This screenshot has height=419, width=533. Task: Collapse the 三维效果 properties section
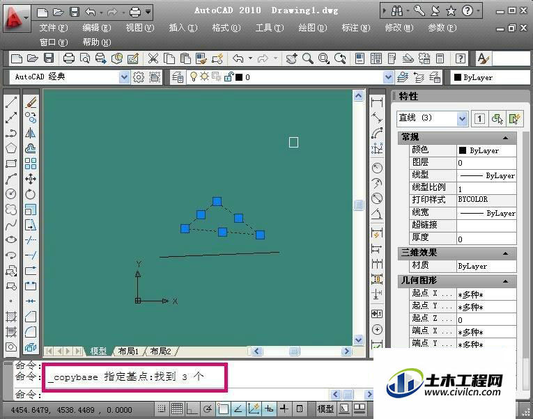coord(505,253)
